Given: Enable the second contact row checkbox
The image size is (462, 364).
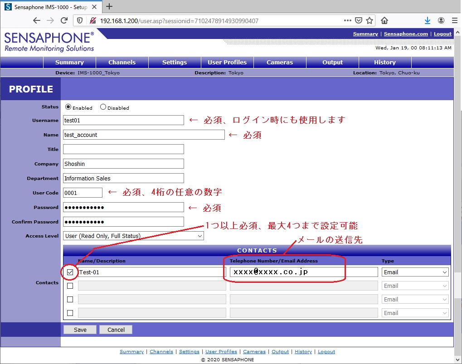Looking at the screenshot, I should point(70,286).
